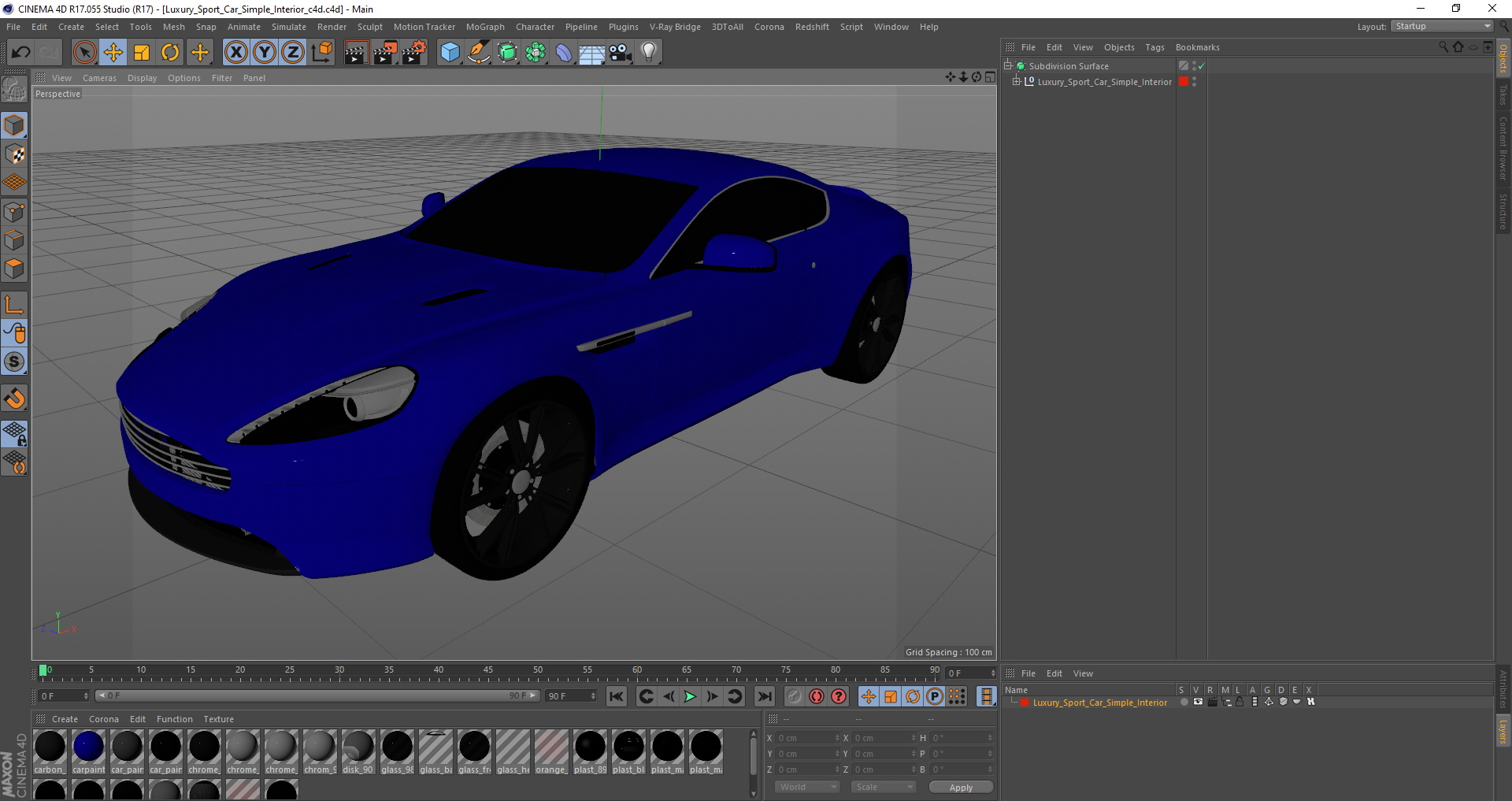
Task: Open the spline Pen tool
Action: point(479,53)
